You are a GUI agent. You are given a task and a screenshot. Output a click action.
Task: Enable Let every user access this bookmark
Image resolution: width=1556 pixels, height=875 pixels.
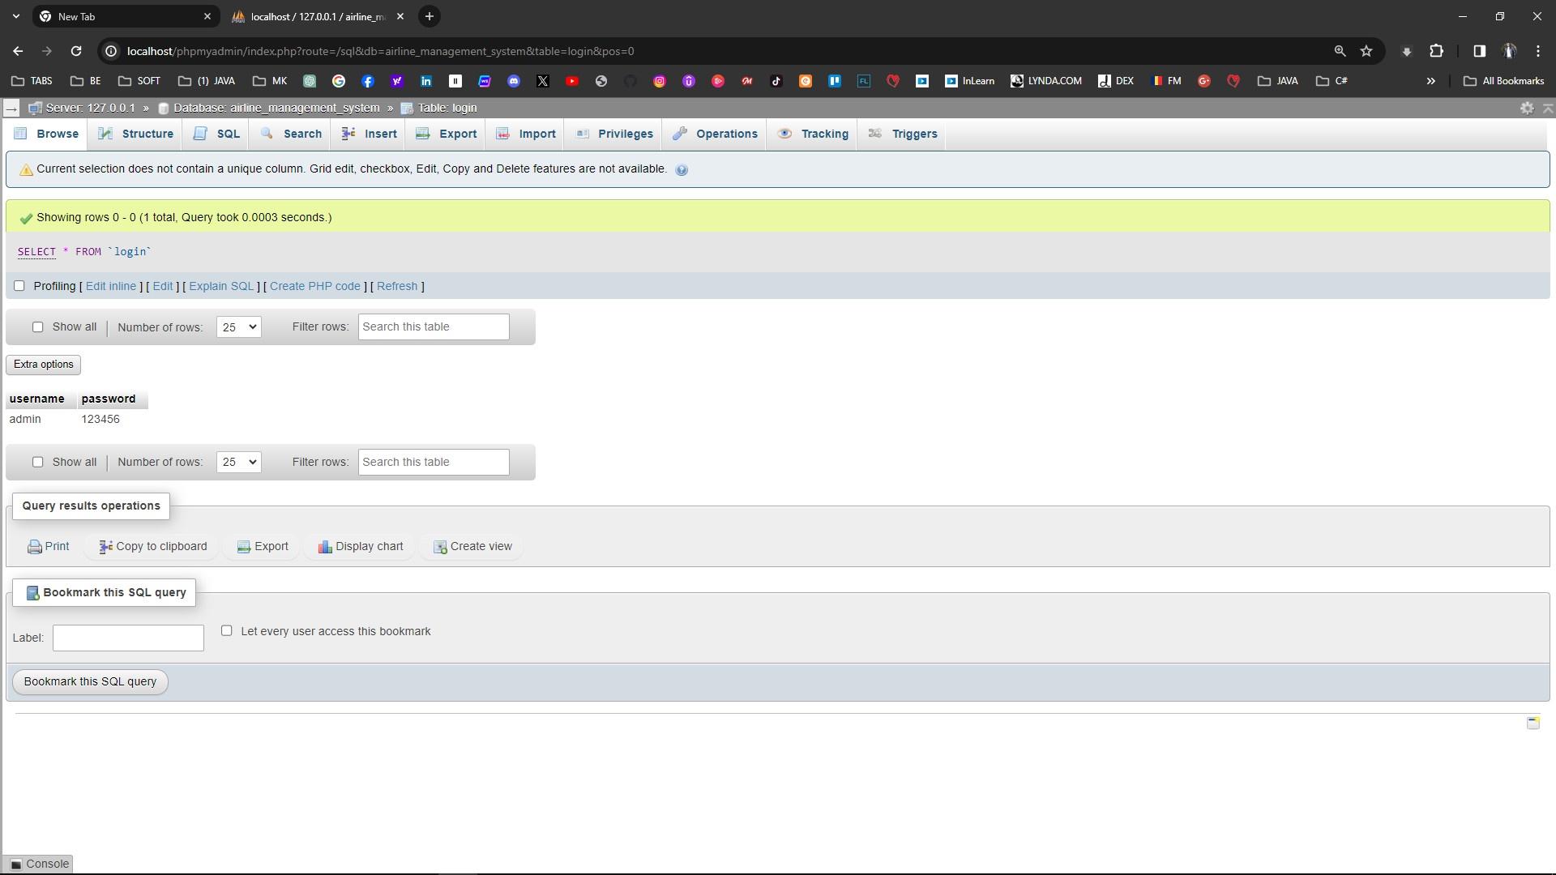tap(227, 630)
